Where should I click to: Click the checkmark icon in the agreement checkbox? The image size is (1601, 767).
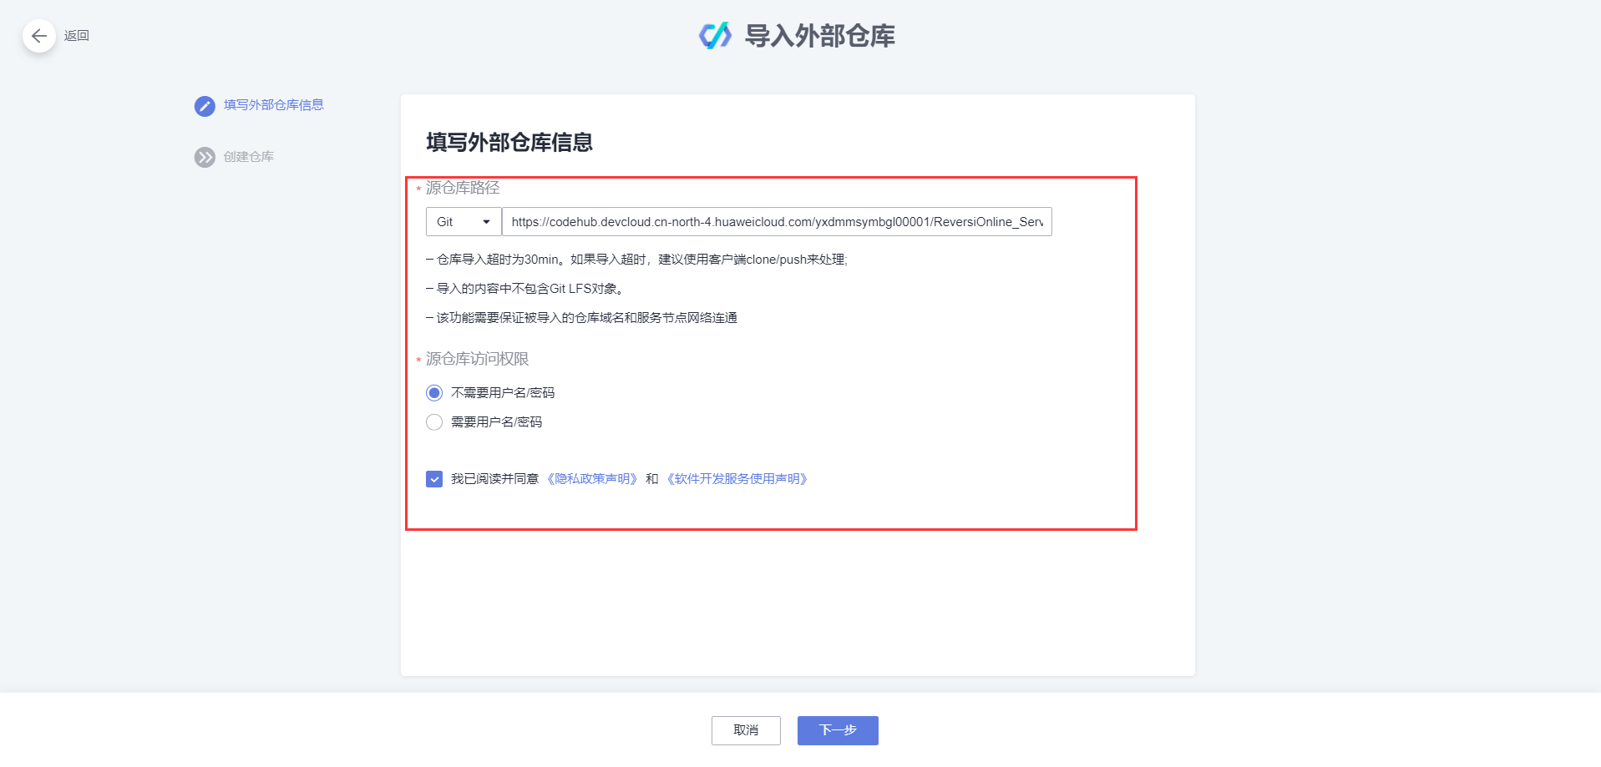(433, 479)
